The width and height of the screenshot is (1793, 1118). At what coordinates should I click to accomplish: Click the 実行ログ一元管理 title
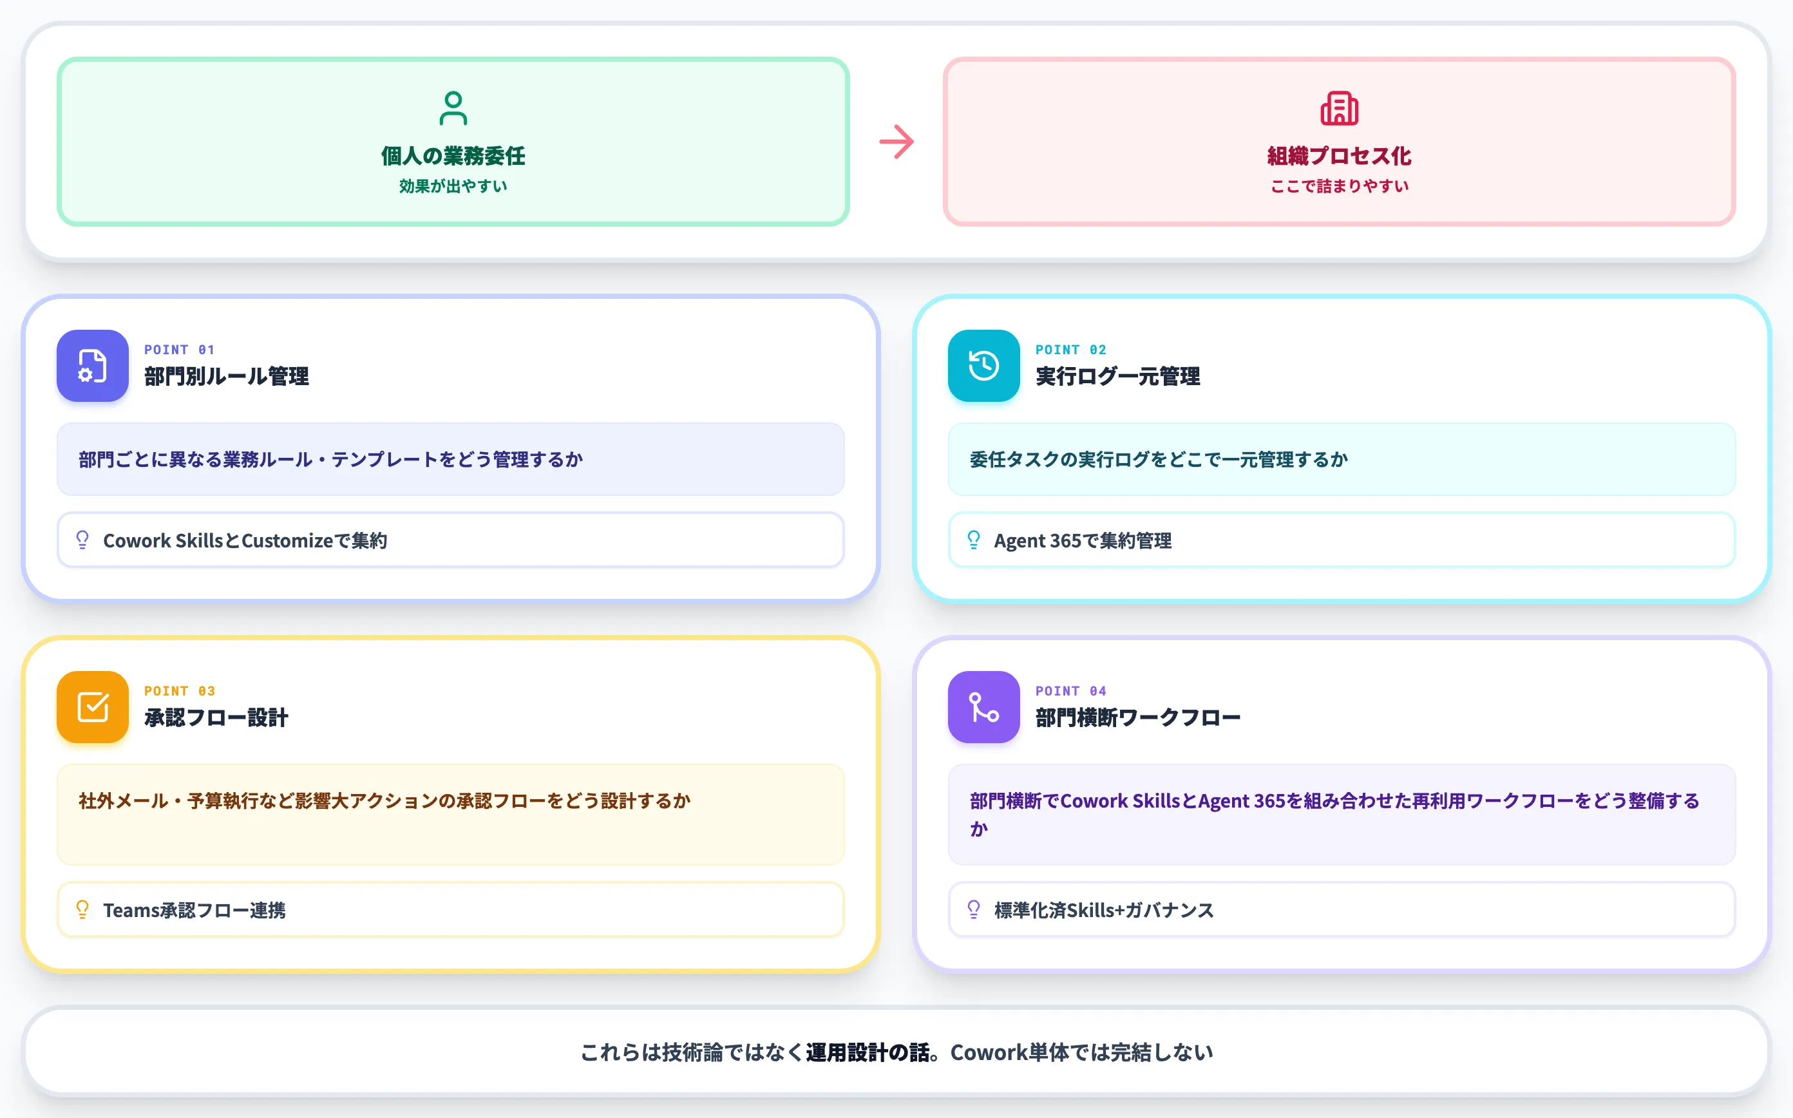(x=1117, y=376)
